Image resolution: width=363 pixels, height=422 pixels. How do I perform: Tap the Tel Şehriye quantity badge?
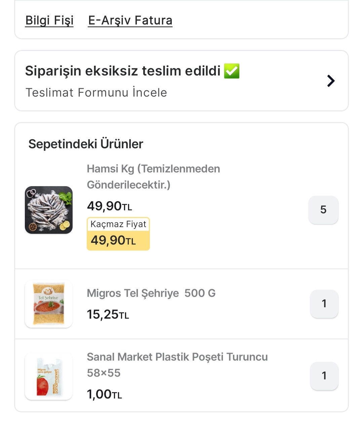(x=324, y=304)
